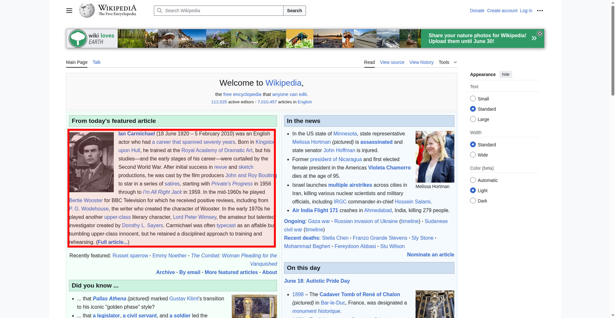
Task: Open the hamburger main menu
Action: tap(69, 10)
